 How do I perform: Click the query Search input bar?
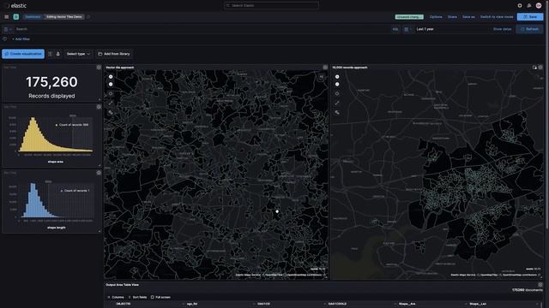point(202,29)
